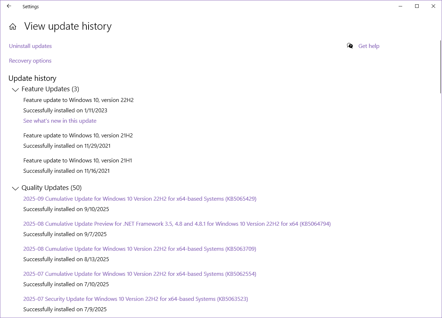Viewport: 442px width, 318px height.
Task: Open See what's new in this update
Action: 60,121
